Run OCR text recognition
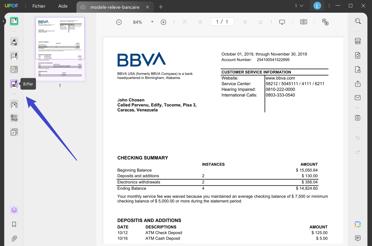The width and height of the screenshot is (372, 246). click(x=358, y=41)
